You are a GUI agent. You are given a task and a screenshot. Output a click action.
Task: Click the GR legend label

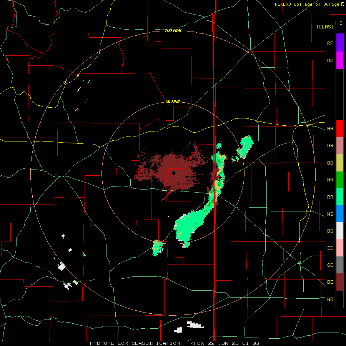pos(330,146)
